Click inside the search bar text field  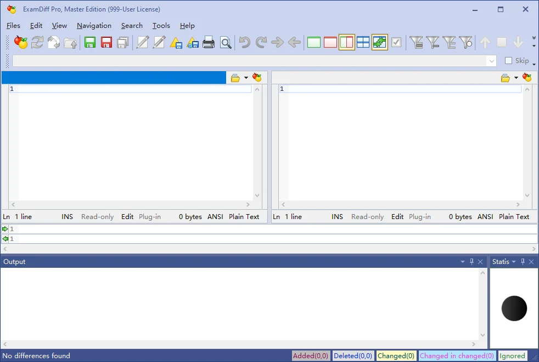point(250,61)
